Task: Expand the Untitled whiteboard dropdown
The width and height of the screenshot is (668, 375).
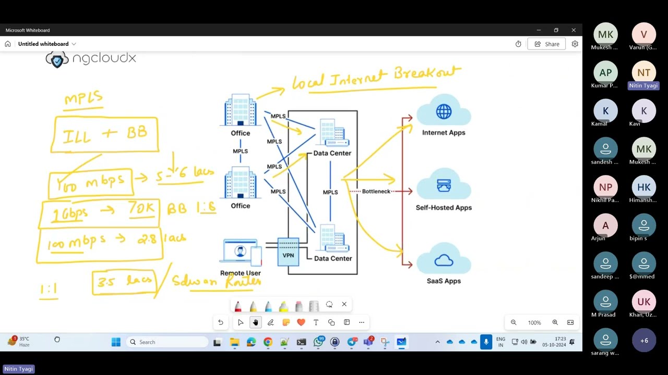Action: (74, 44)
